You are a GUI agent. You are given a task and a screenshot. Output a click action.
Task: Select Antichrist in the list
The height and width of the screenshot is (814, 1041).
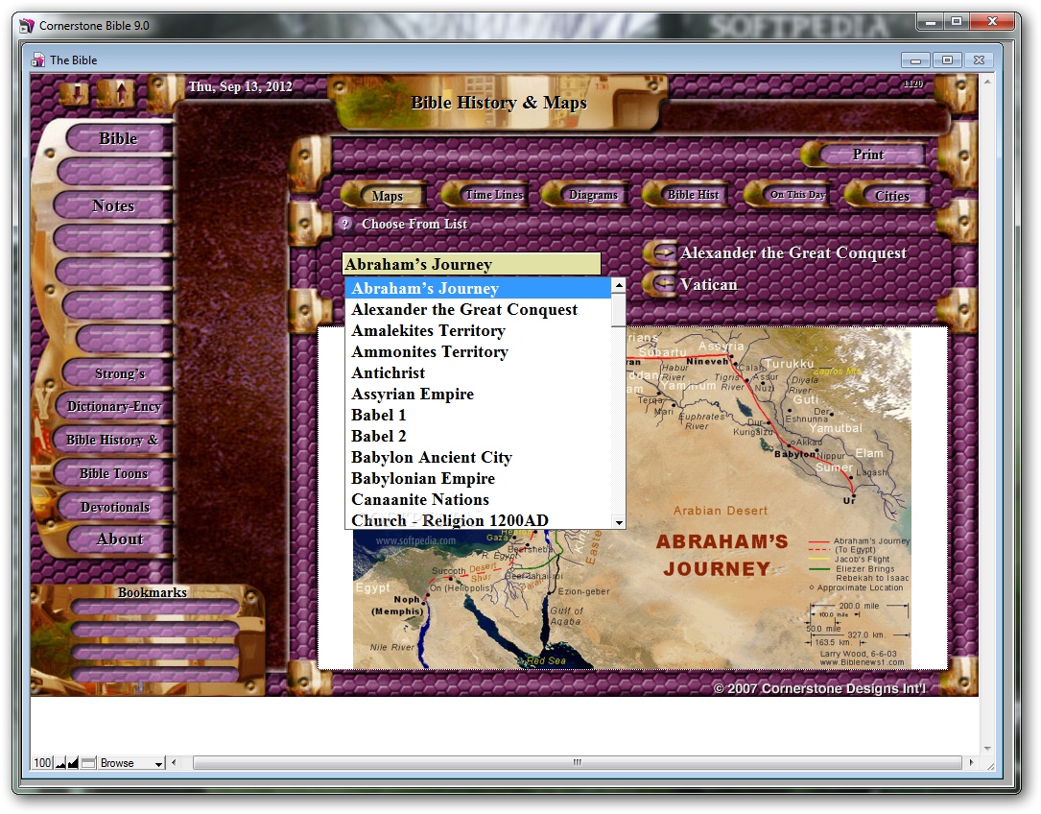coord(478,372)
